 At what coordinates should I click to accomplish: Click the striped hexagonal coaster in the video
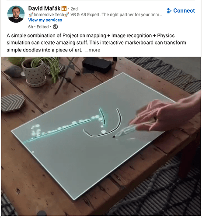[13, 103]
